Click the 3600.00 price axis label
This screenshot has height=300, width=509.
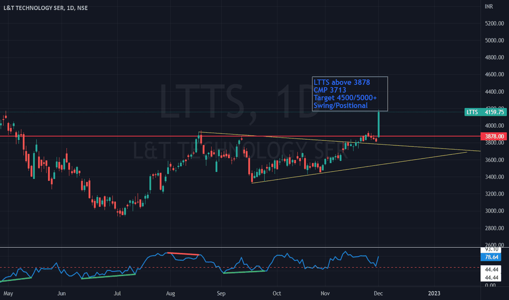click(494, 160)
